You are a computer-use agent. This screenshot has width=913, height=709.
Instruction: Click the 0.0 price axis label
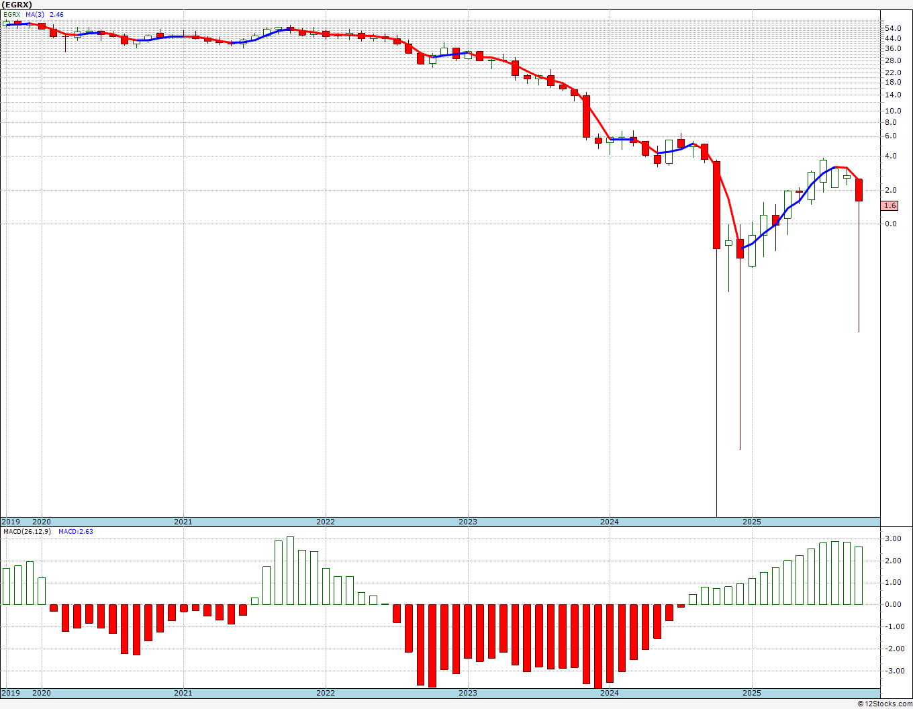(x=891, y=224)
